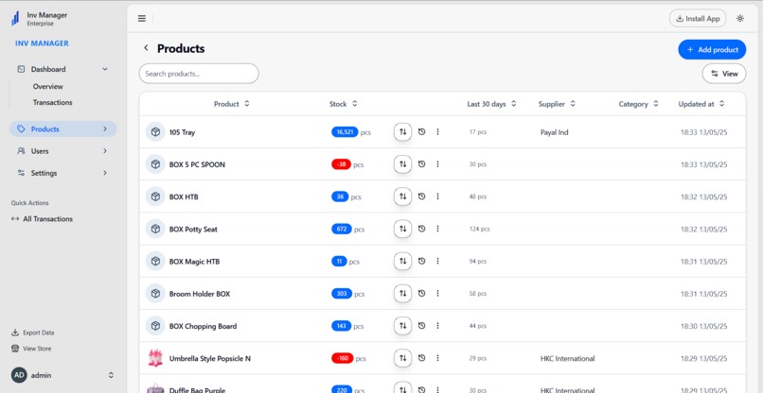The image size is (763, 393).
Task: Adjust stock for BOX Magic HTB
Action: coord(403,261)
